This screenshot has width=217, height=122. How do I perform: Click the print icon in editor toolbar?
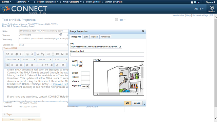tap(17, 54)
